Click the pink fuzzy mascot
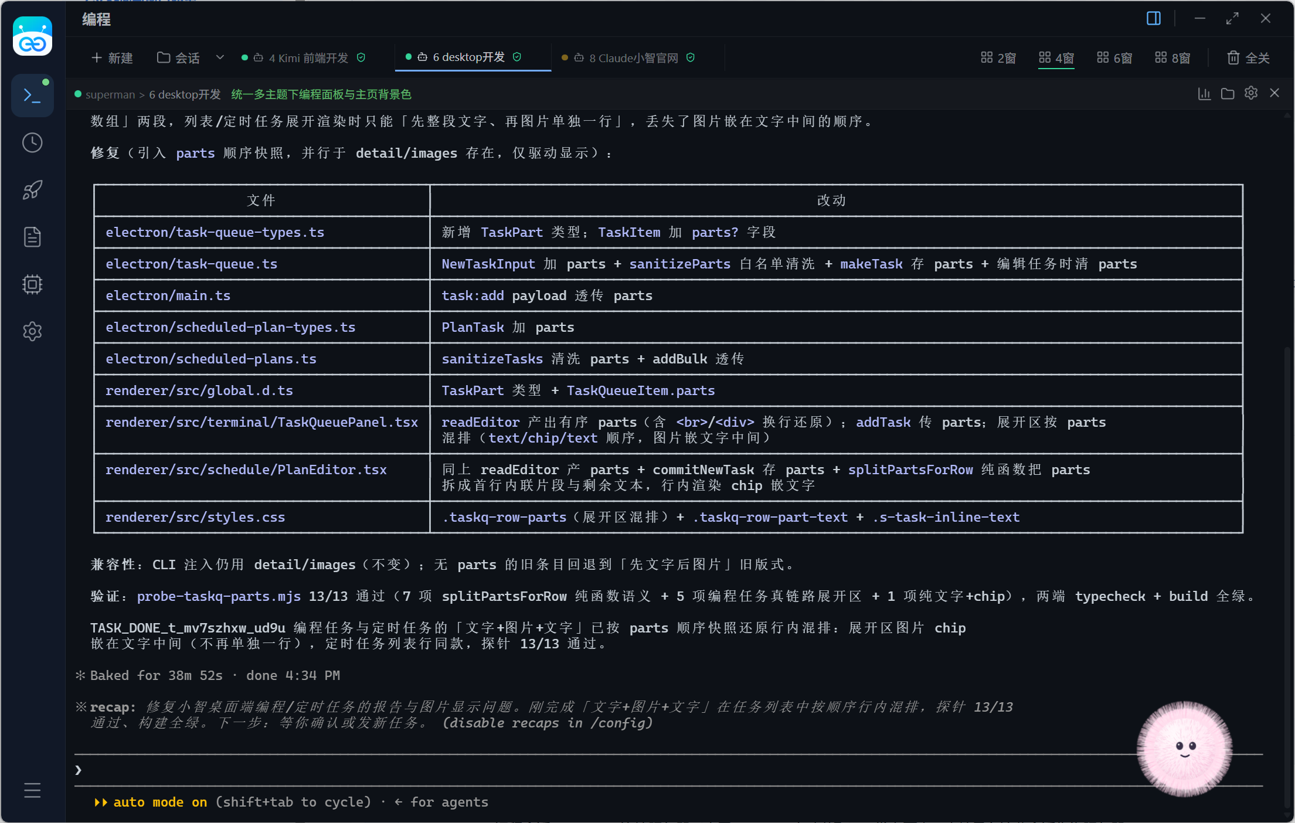The height and width of the screenshot is (823, 1295). [1184, 749]
